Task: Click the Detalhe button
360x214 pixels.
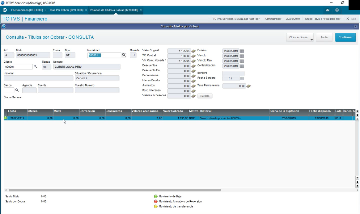Action: pyautogui.click(x=205, y=96)
